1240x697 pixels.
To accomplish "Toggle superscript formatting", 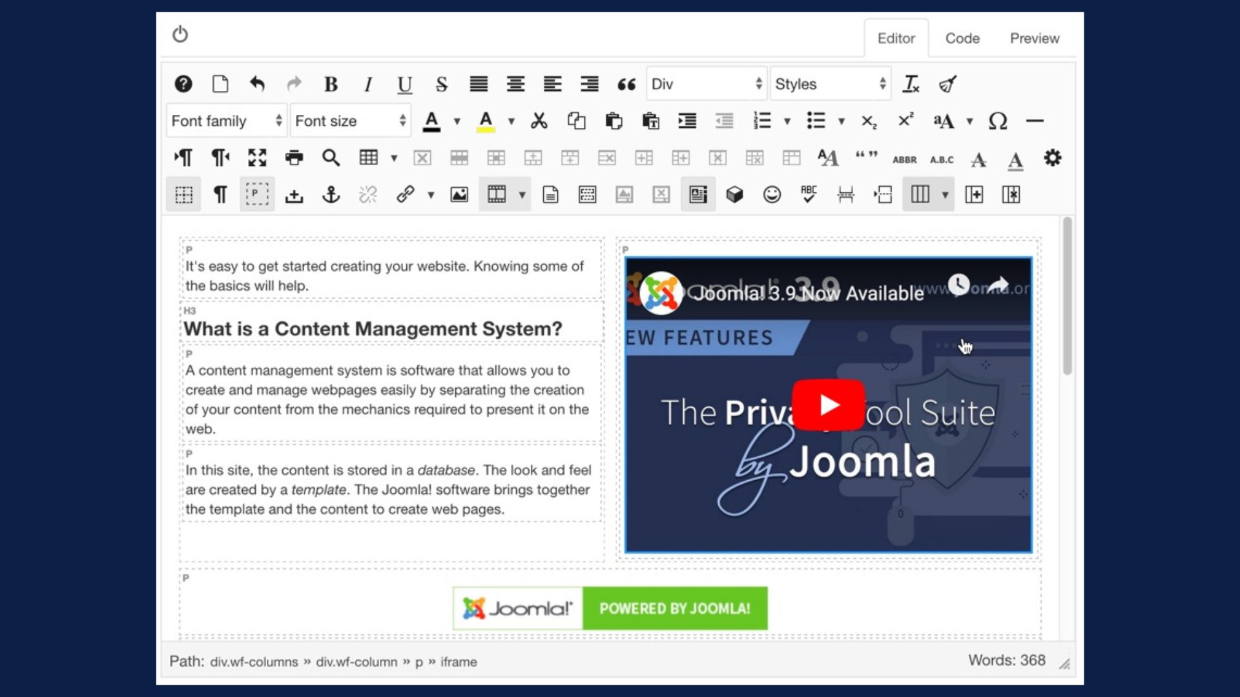I will (x=906, y=120).
